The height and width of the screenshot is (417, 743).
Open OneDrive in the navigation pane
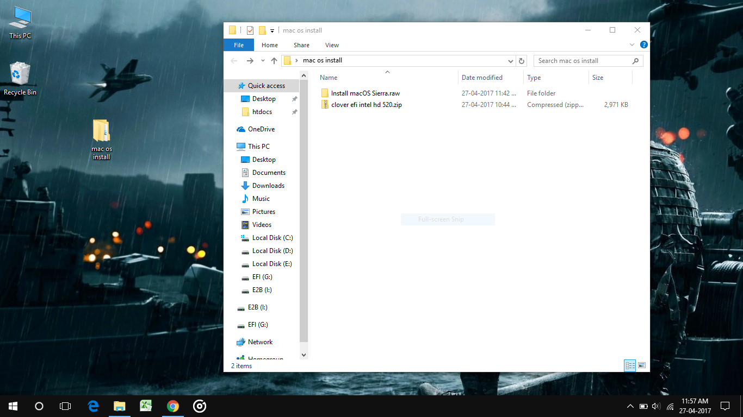coord(261,129)
